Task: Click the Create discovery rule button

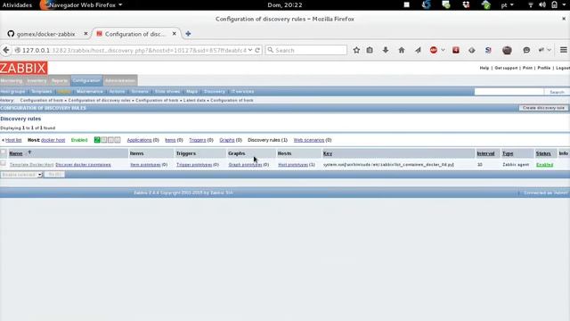Action: [x=543, y=108]
